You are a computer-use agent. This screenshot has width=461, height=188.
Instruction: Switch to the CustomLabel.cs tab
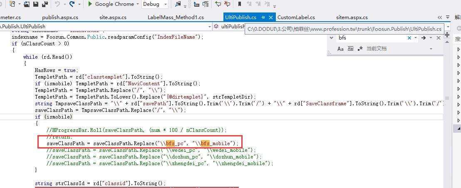tap(296, 17)
